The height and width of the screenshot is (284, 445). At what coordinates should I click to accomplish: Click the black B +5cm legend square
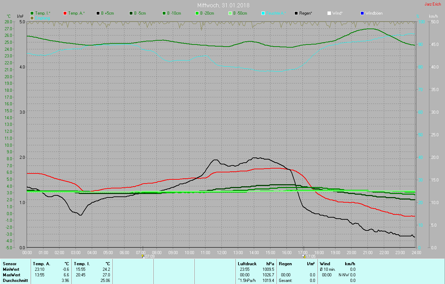[x=98, y=13]
